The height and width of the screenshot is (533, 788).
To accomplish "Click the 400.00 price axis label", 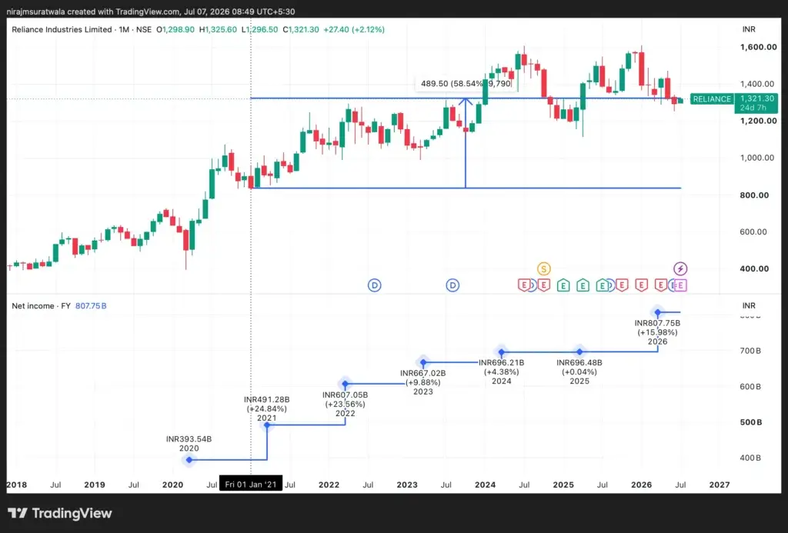I will pos(754,268).
